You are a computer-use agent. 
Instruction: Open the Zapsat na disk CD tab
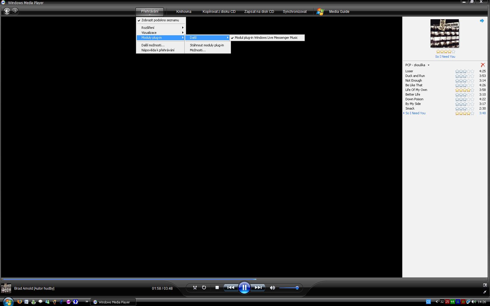[x=259, y=12]
